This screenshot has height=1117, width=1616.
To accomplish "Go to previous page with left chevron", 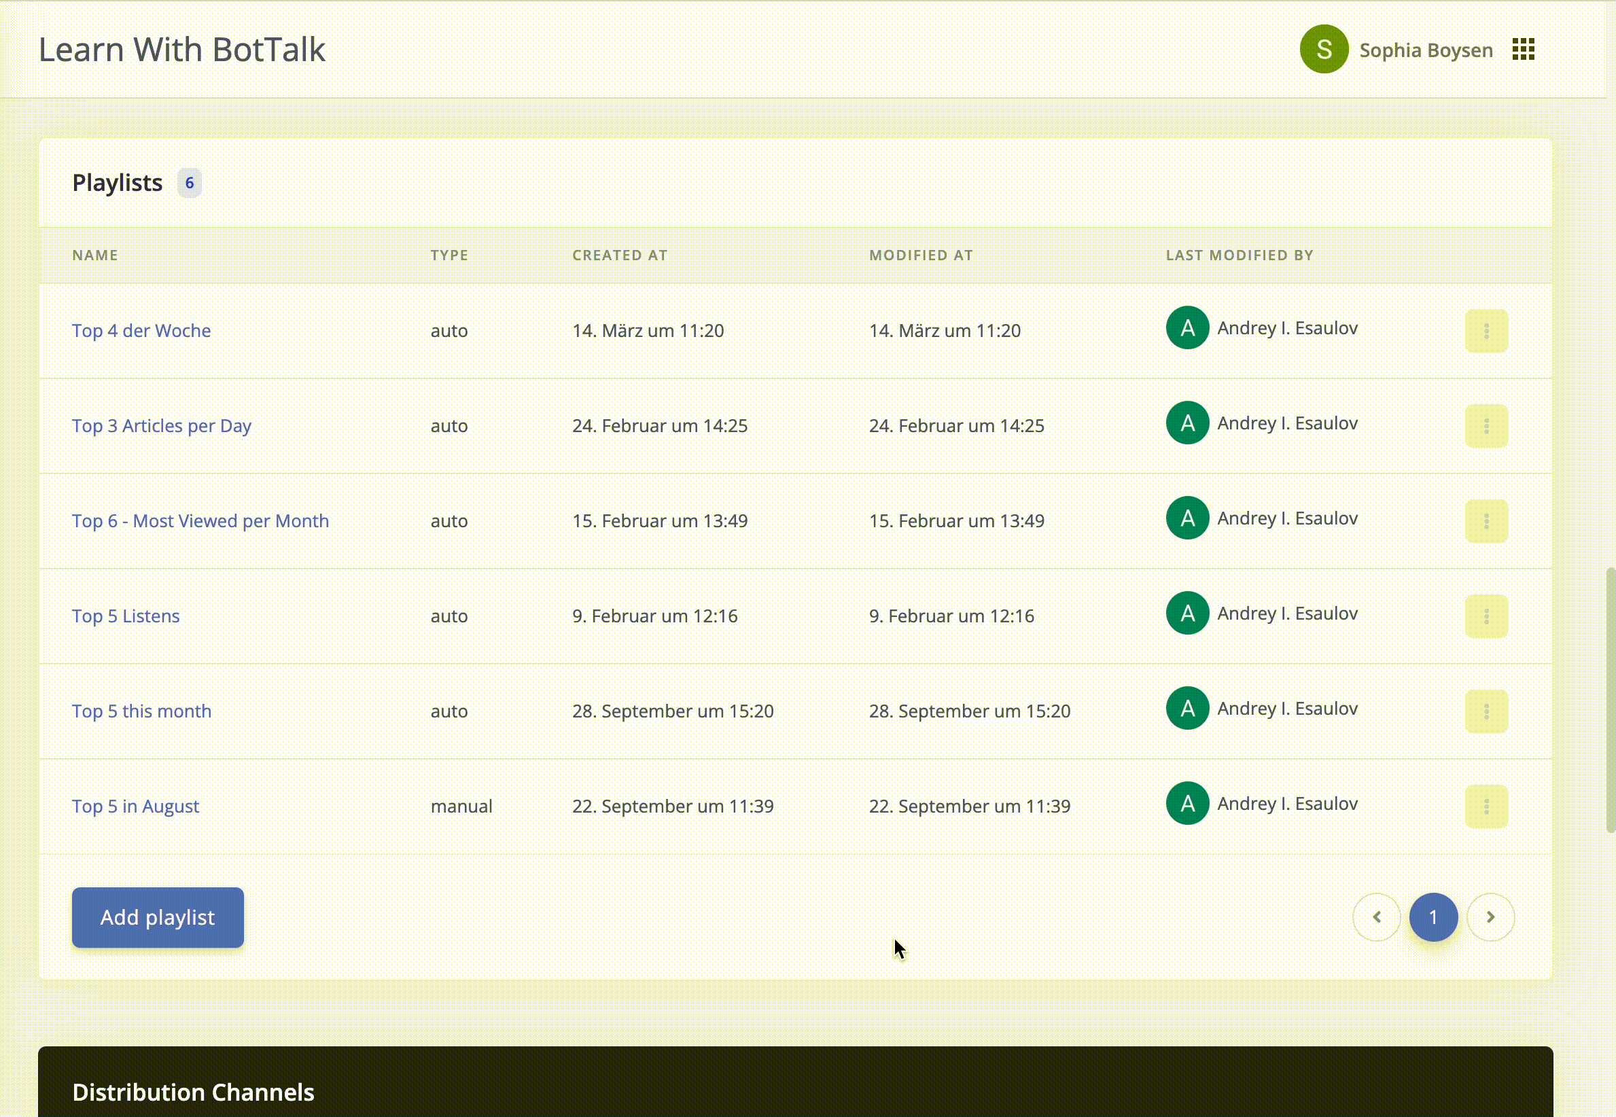I will tap(1376, 917).
